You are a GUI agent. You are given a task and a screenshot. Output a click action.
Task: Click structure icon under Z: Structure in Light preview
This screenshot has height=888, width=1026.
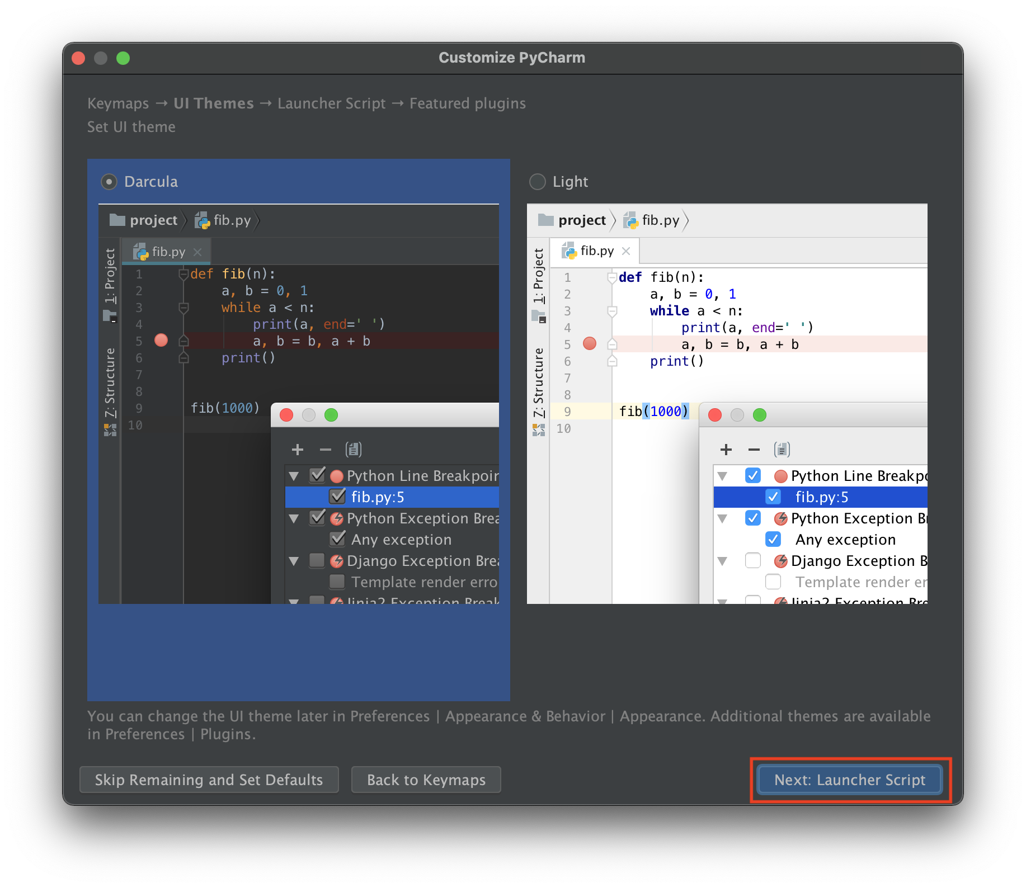pyautogui.click(x=539, y=429)
